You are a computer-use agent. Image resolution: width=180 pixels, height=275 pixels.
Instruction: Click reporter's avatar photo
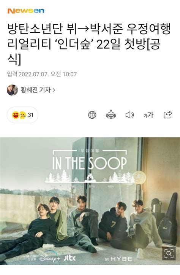pyautogui.click(x=12, y=90)
